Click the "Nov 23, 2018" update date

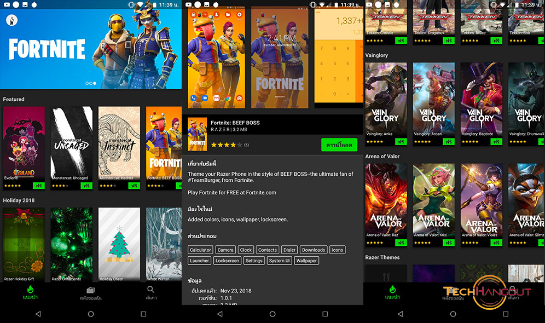[236, 291]
